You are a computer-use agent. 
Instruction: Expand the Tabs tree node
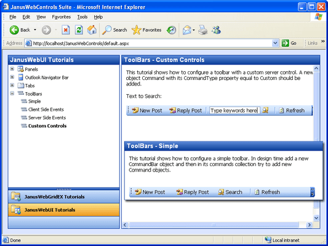[x=12, y=85]
